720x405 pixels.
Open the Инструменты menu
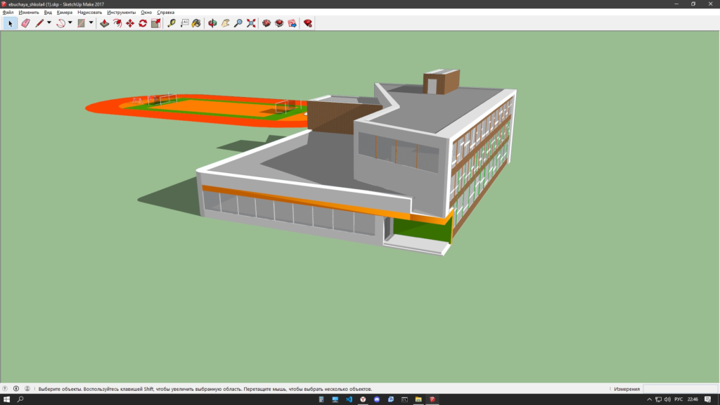(x=121, y=13)
